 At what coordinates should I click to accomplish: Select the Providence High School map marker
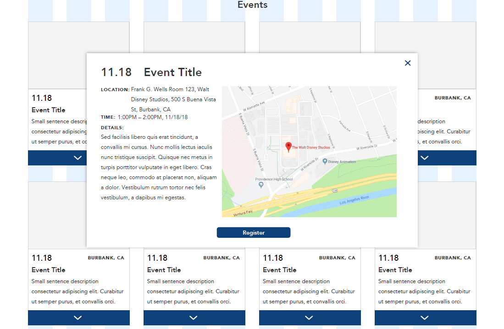point(261,185)
